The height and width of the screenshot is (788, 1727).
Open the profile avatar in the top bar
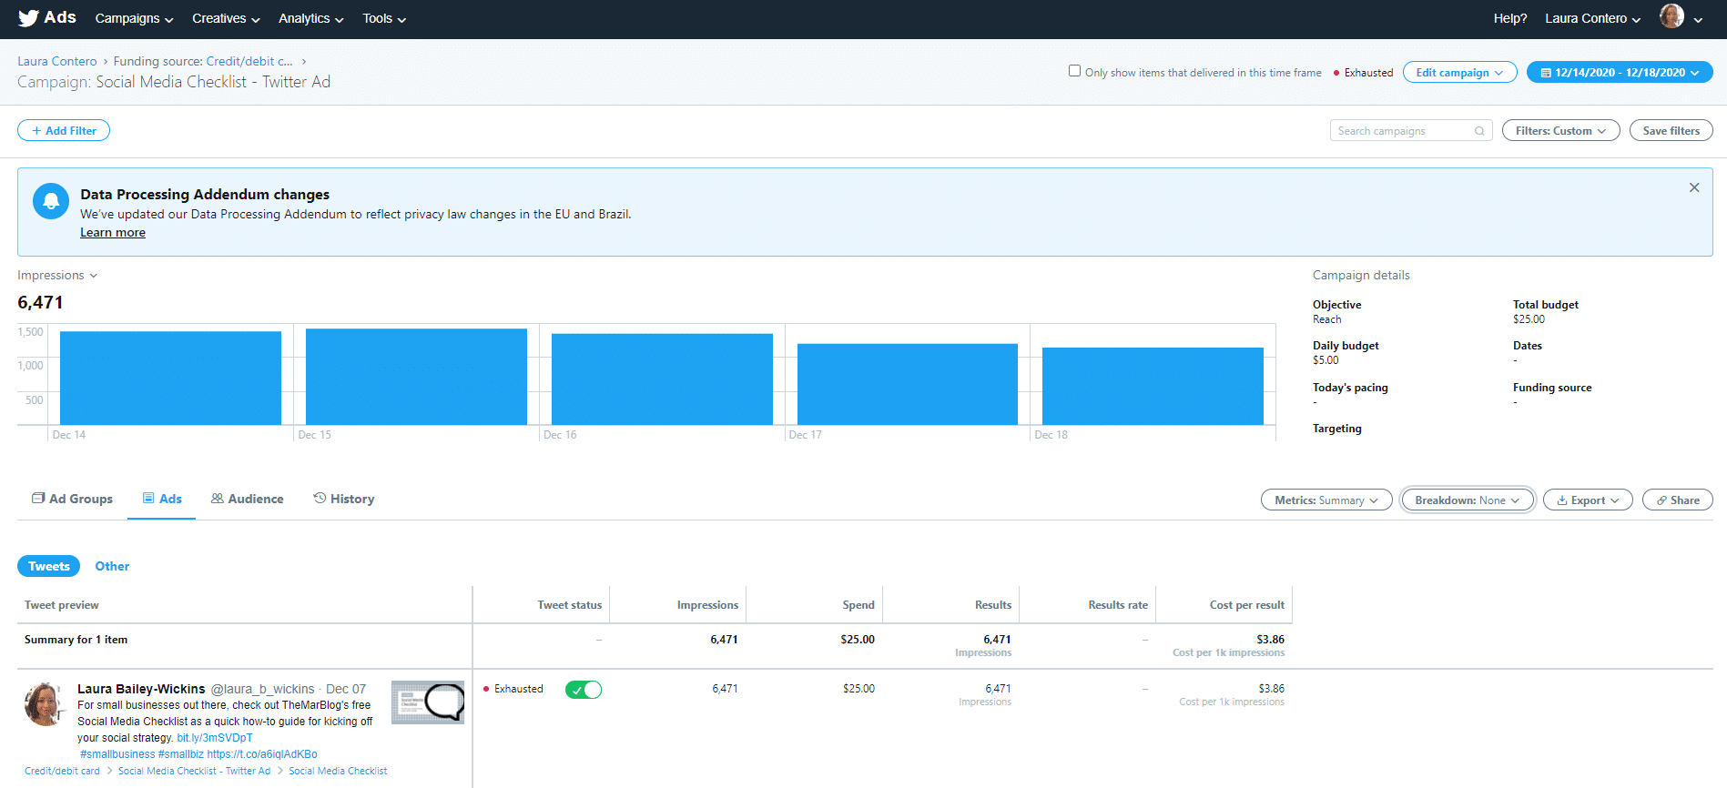click(x=1671, y=16)
